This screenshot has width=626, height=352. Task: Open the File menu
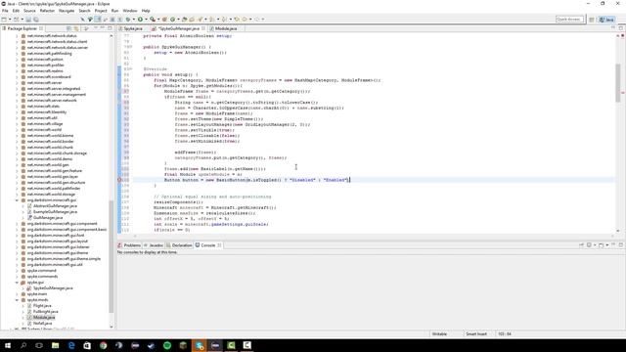coord(5,11)
